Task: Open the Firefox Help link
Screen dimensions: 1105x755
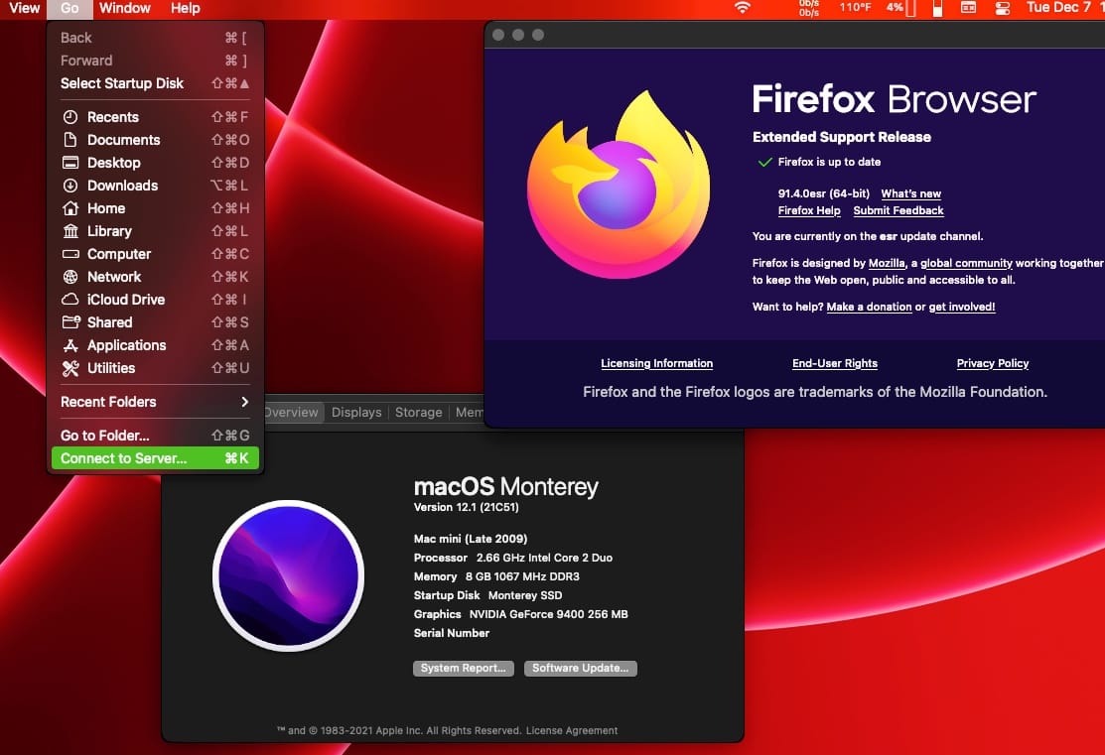Action: point(809,210)
